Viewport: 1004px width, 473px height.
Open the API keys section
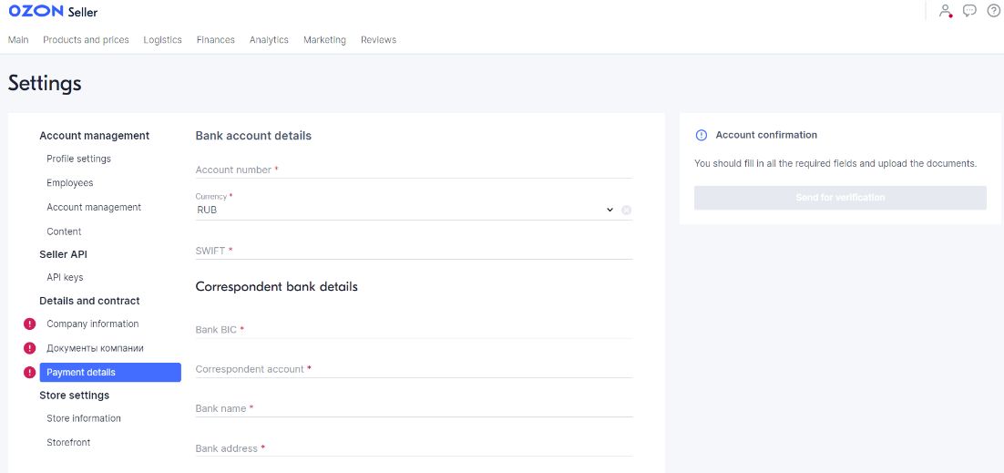(x=65, y=277)
